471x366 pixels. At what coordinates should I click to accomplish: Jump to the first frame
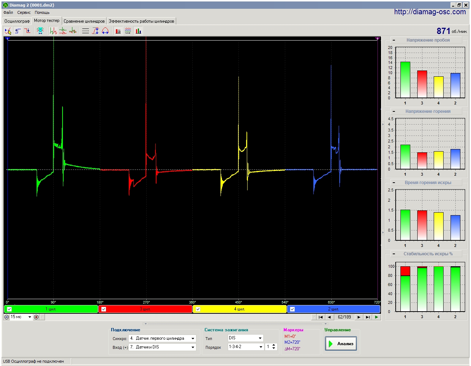pyautogui.click(x=321, y=317)
